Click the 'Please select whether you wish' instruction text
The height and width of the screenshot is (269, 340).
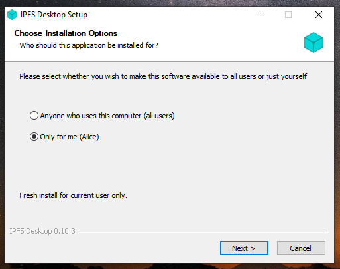[163, 76]
